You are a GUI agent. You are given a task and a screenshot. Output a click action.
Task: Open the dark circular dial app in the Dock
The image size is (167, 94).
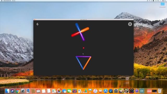pos(132,91)
